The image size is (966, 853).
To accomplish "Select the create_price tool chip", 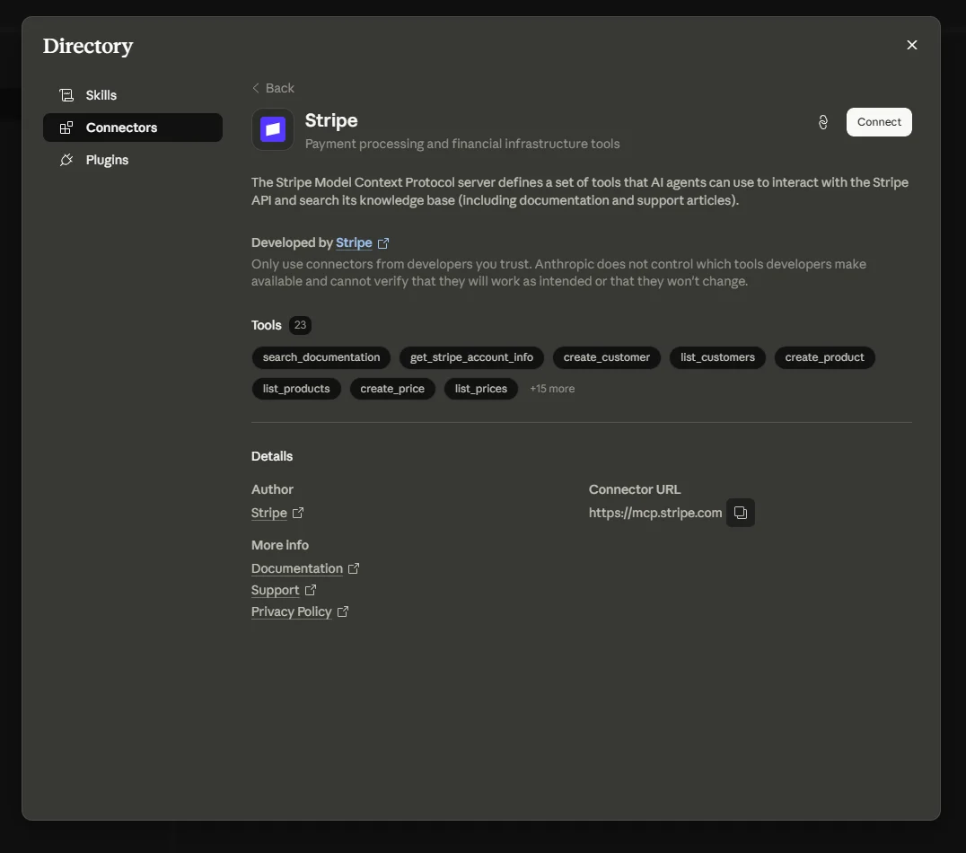I will (x=392, y=389).
